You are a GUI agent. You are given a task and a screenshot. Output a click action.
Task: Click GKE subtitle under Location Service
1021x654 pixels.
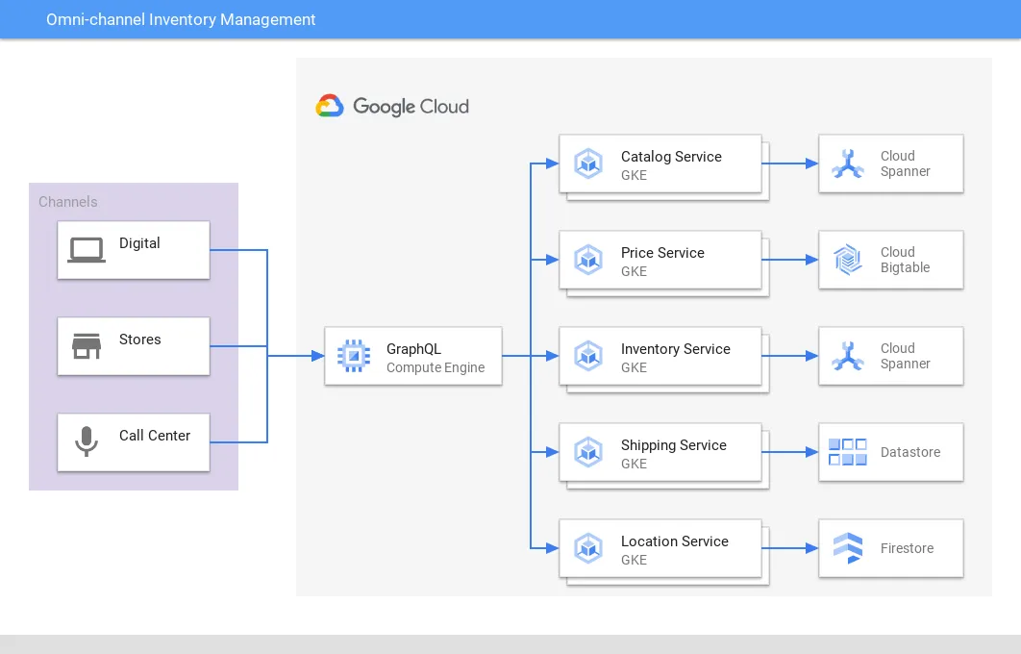[635, 560]
